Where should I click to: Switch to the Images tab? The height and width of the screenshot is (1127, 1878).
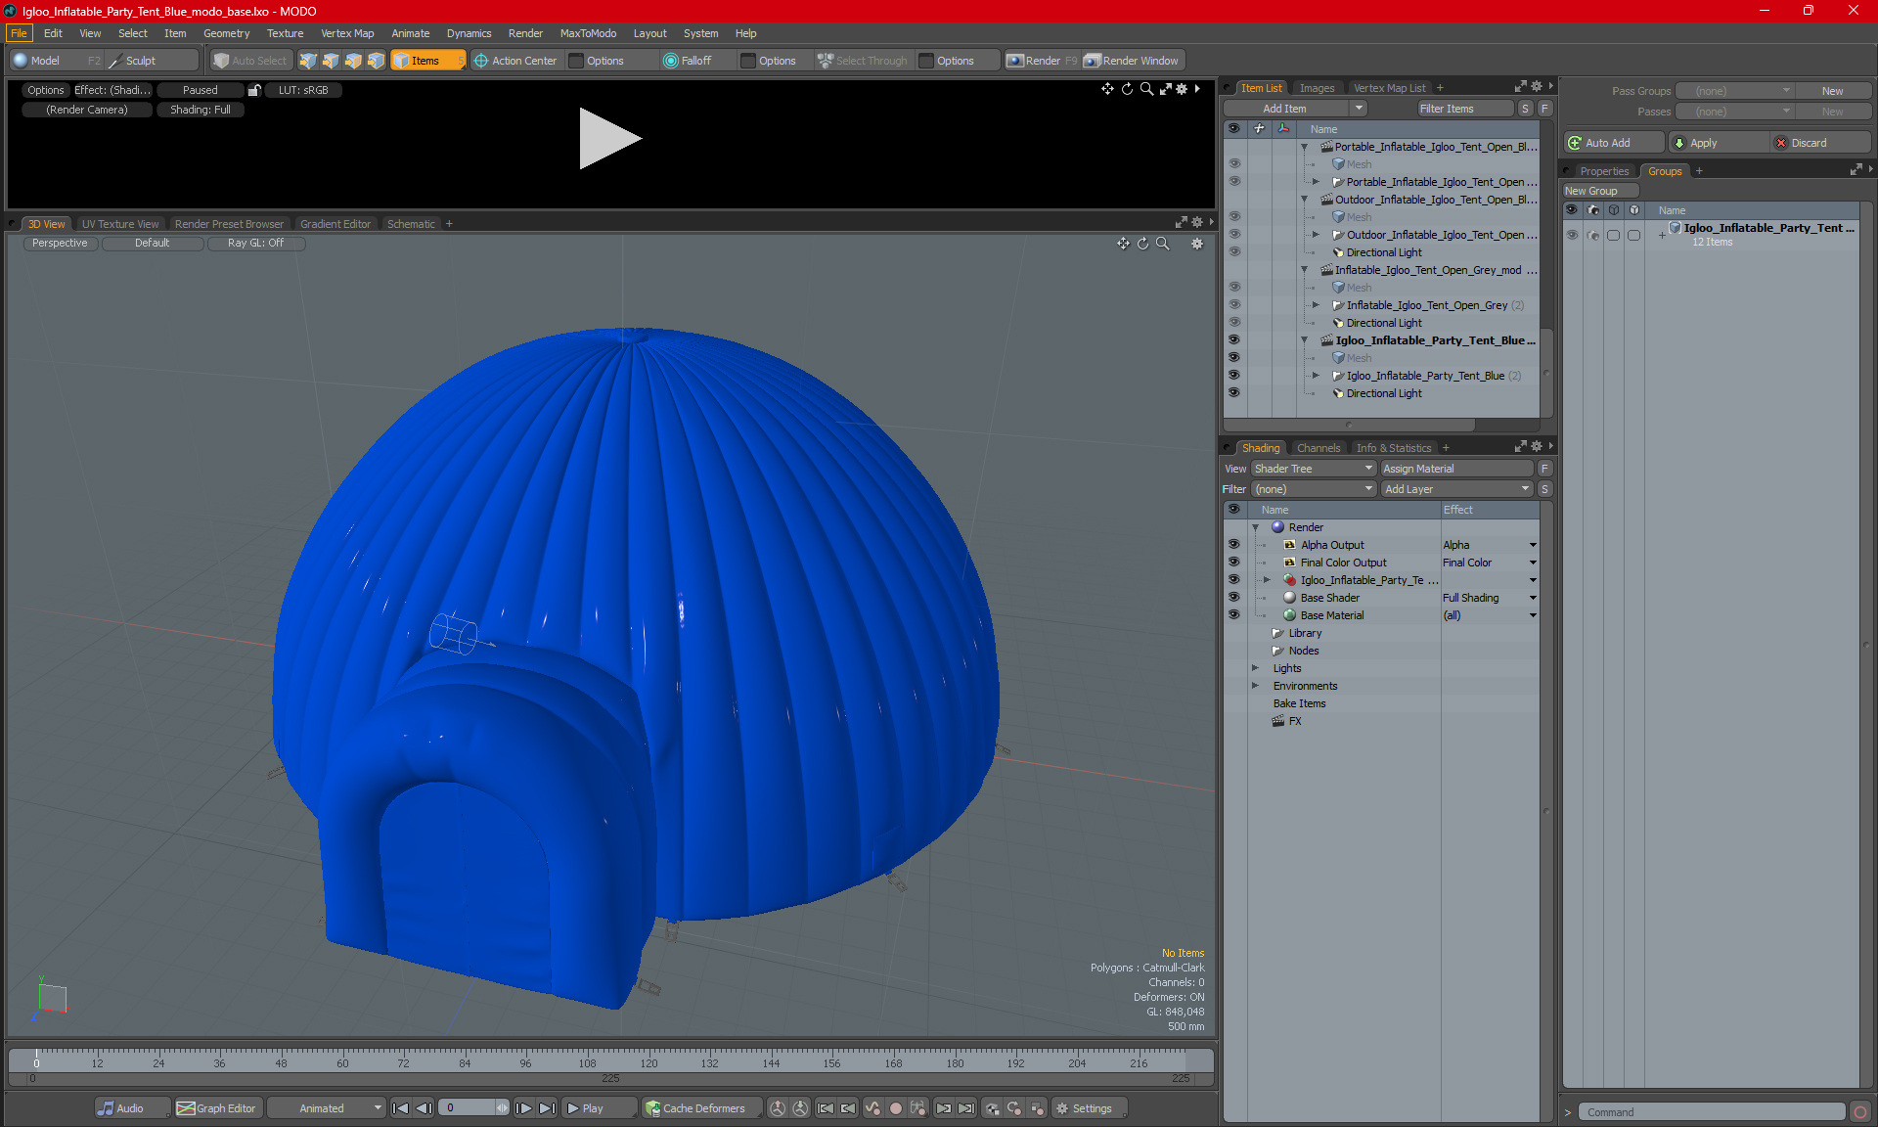pyautogui.click(x=1317, y=88)
